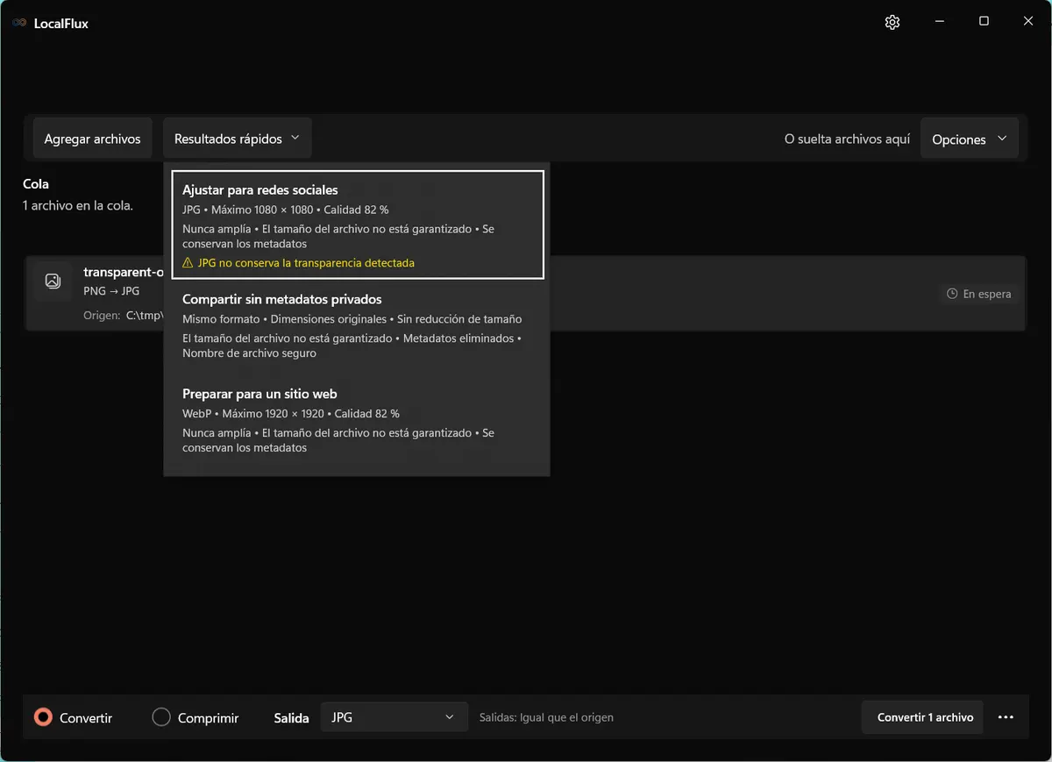Open the settings gear in title bar

click(892, 23)
